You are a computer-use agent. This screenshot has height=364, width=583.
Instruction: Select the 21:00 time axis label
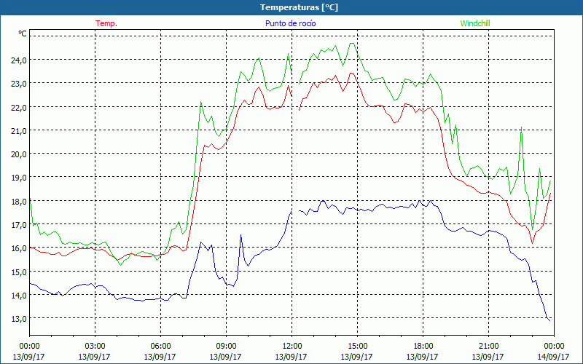coord(489,346)
